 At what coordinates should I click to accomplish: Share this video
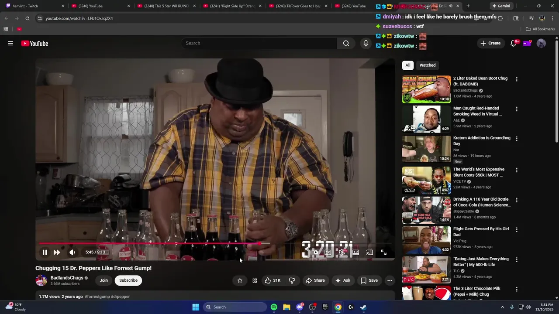[315, 280]
